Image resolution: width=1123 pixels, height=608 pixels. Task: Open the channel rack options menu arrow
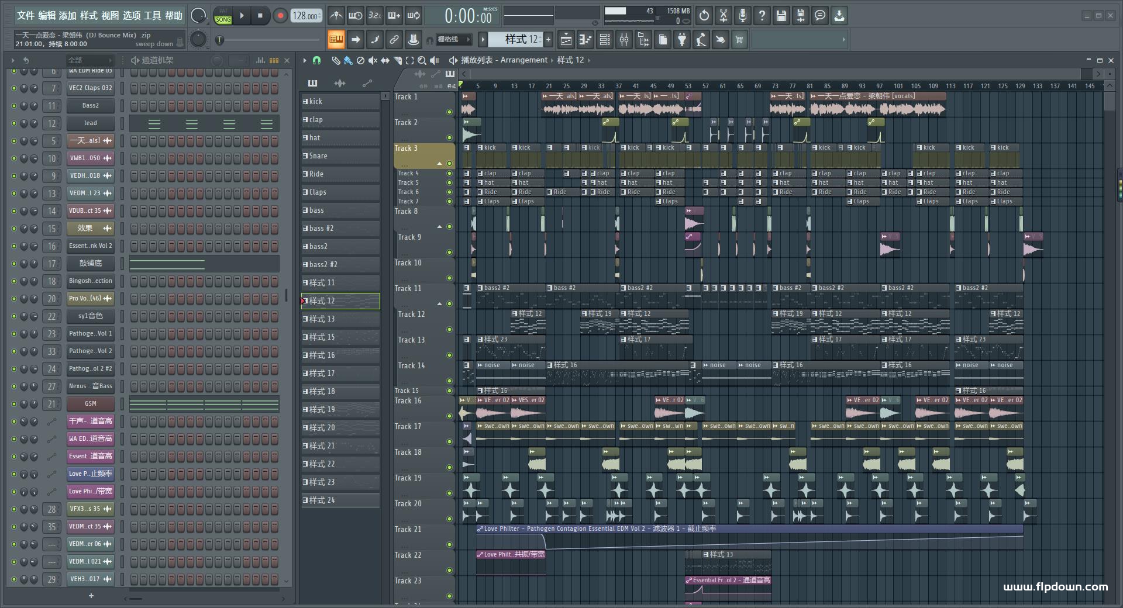(13, 60)
